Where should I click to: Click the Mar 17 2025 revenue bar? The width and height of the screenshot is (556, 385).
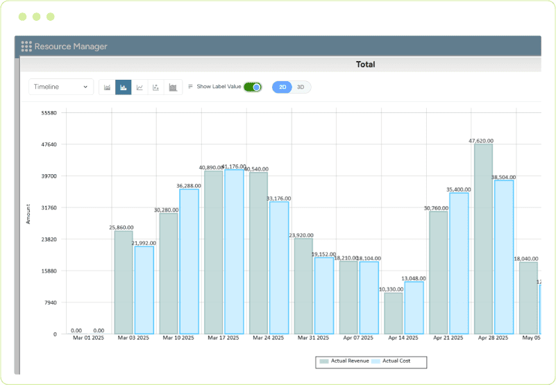[x=214, y=253]
